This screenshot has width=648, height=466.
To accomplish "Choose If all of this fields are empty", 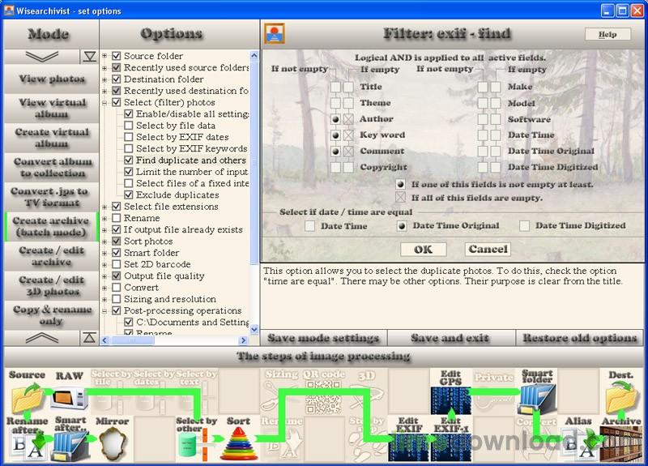I will click(x=400, y=197).
